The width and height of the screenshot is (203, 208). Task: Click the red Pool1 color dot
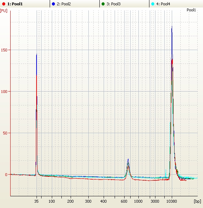click(x=4, y=4)
